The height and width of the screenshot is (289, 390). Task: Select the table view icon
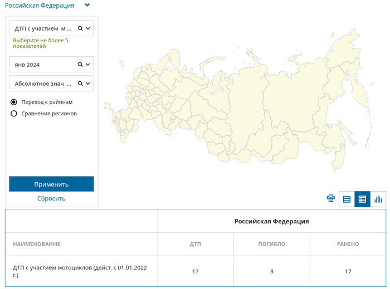362,199
